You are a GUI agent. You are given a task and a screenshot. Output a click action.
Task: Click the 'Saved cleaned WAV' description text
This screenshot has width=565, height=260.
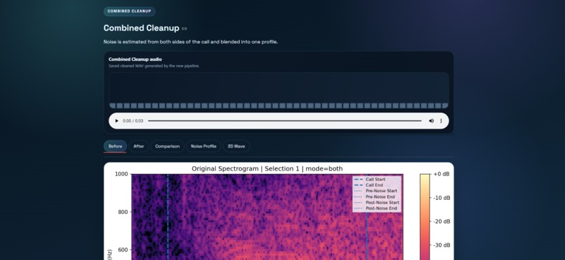(x=154, y=66)
